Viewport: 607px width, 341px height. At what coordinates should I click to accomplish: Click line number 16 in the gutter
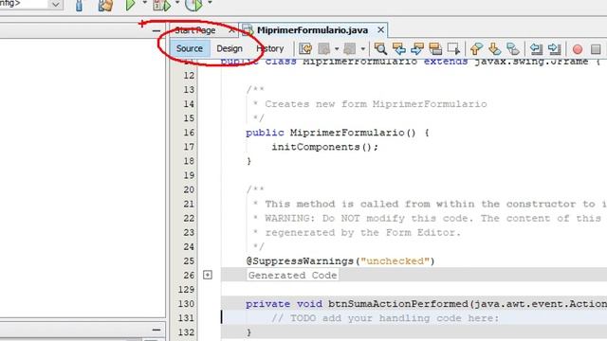pyautogui.click(x=189, y=133)
